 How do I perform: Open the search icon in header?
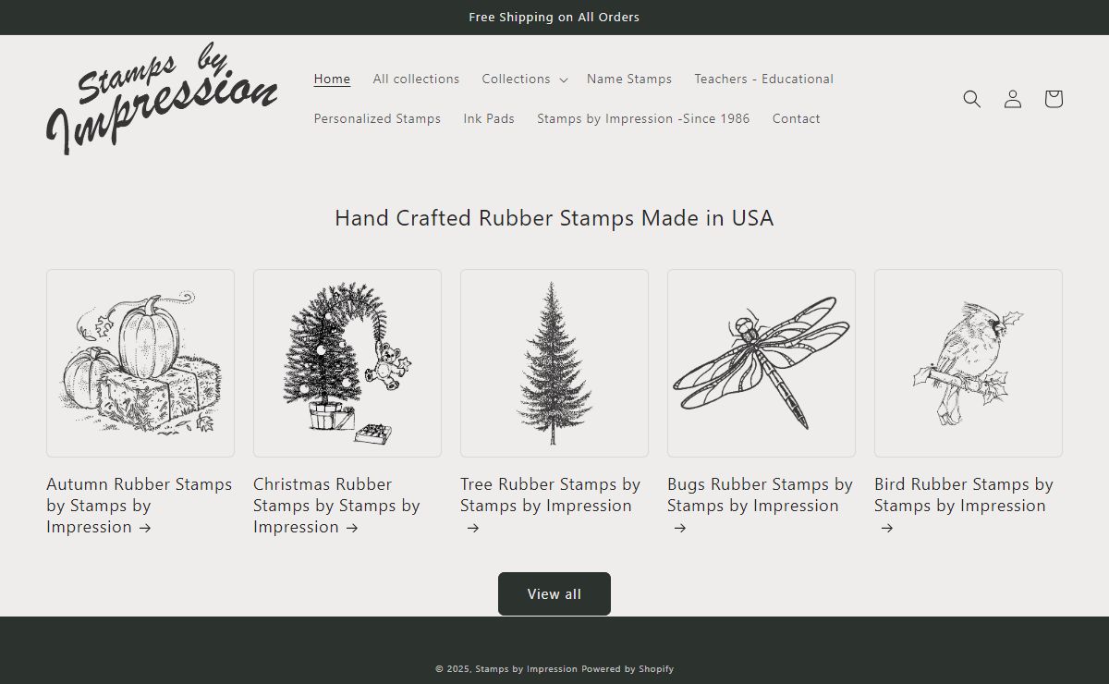coord(971,99)
